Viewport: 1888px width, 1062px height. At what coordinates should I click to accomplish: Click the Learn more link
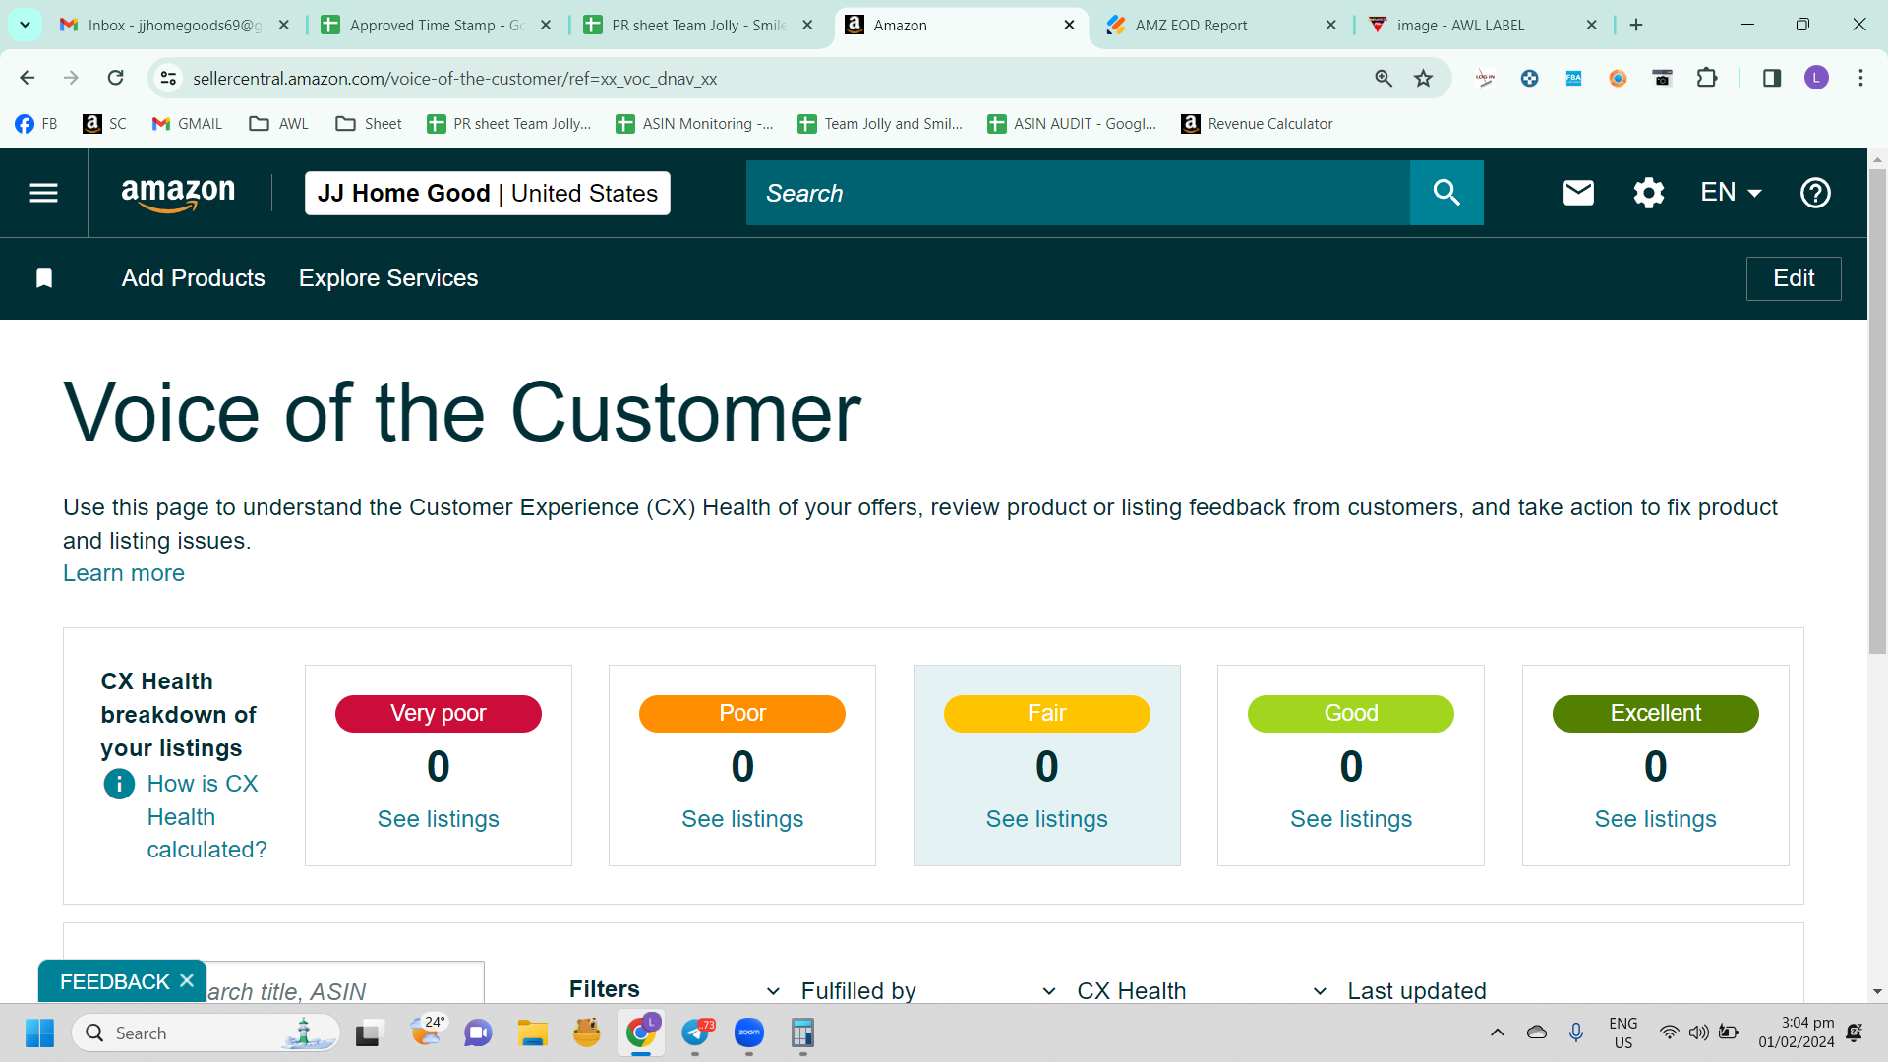[124, 573]
